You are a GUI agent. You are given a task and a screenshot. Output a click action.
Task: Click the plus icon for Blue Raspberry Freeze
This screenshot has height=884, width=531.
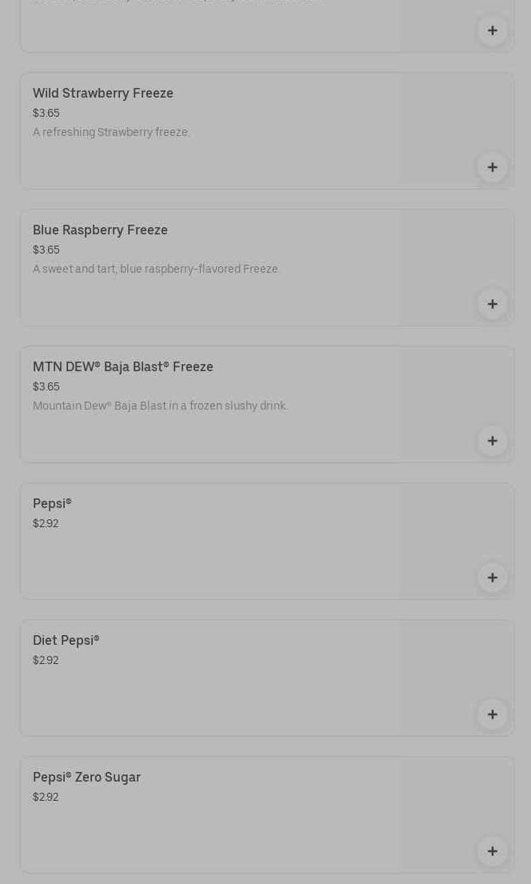tap(493, 304)
